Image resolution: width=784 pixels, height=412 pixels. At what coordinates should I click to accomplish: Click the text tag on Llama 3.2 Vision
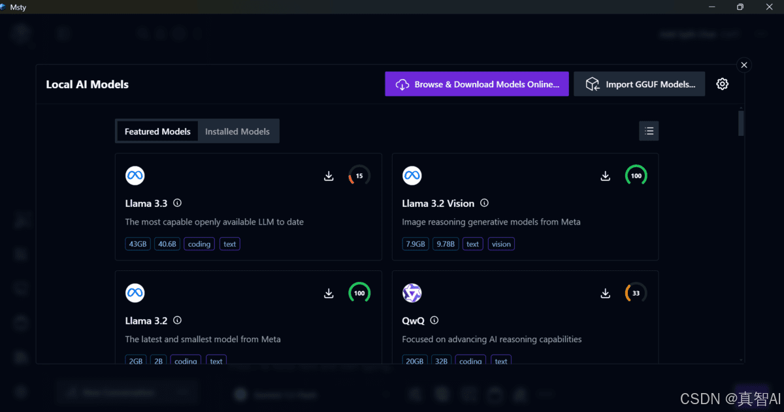[473, 244]
